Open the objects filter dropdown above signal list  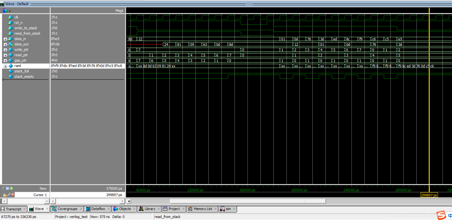(x=6, y=11)
